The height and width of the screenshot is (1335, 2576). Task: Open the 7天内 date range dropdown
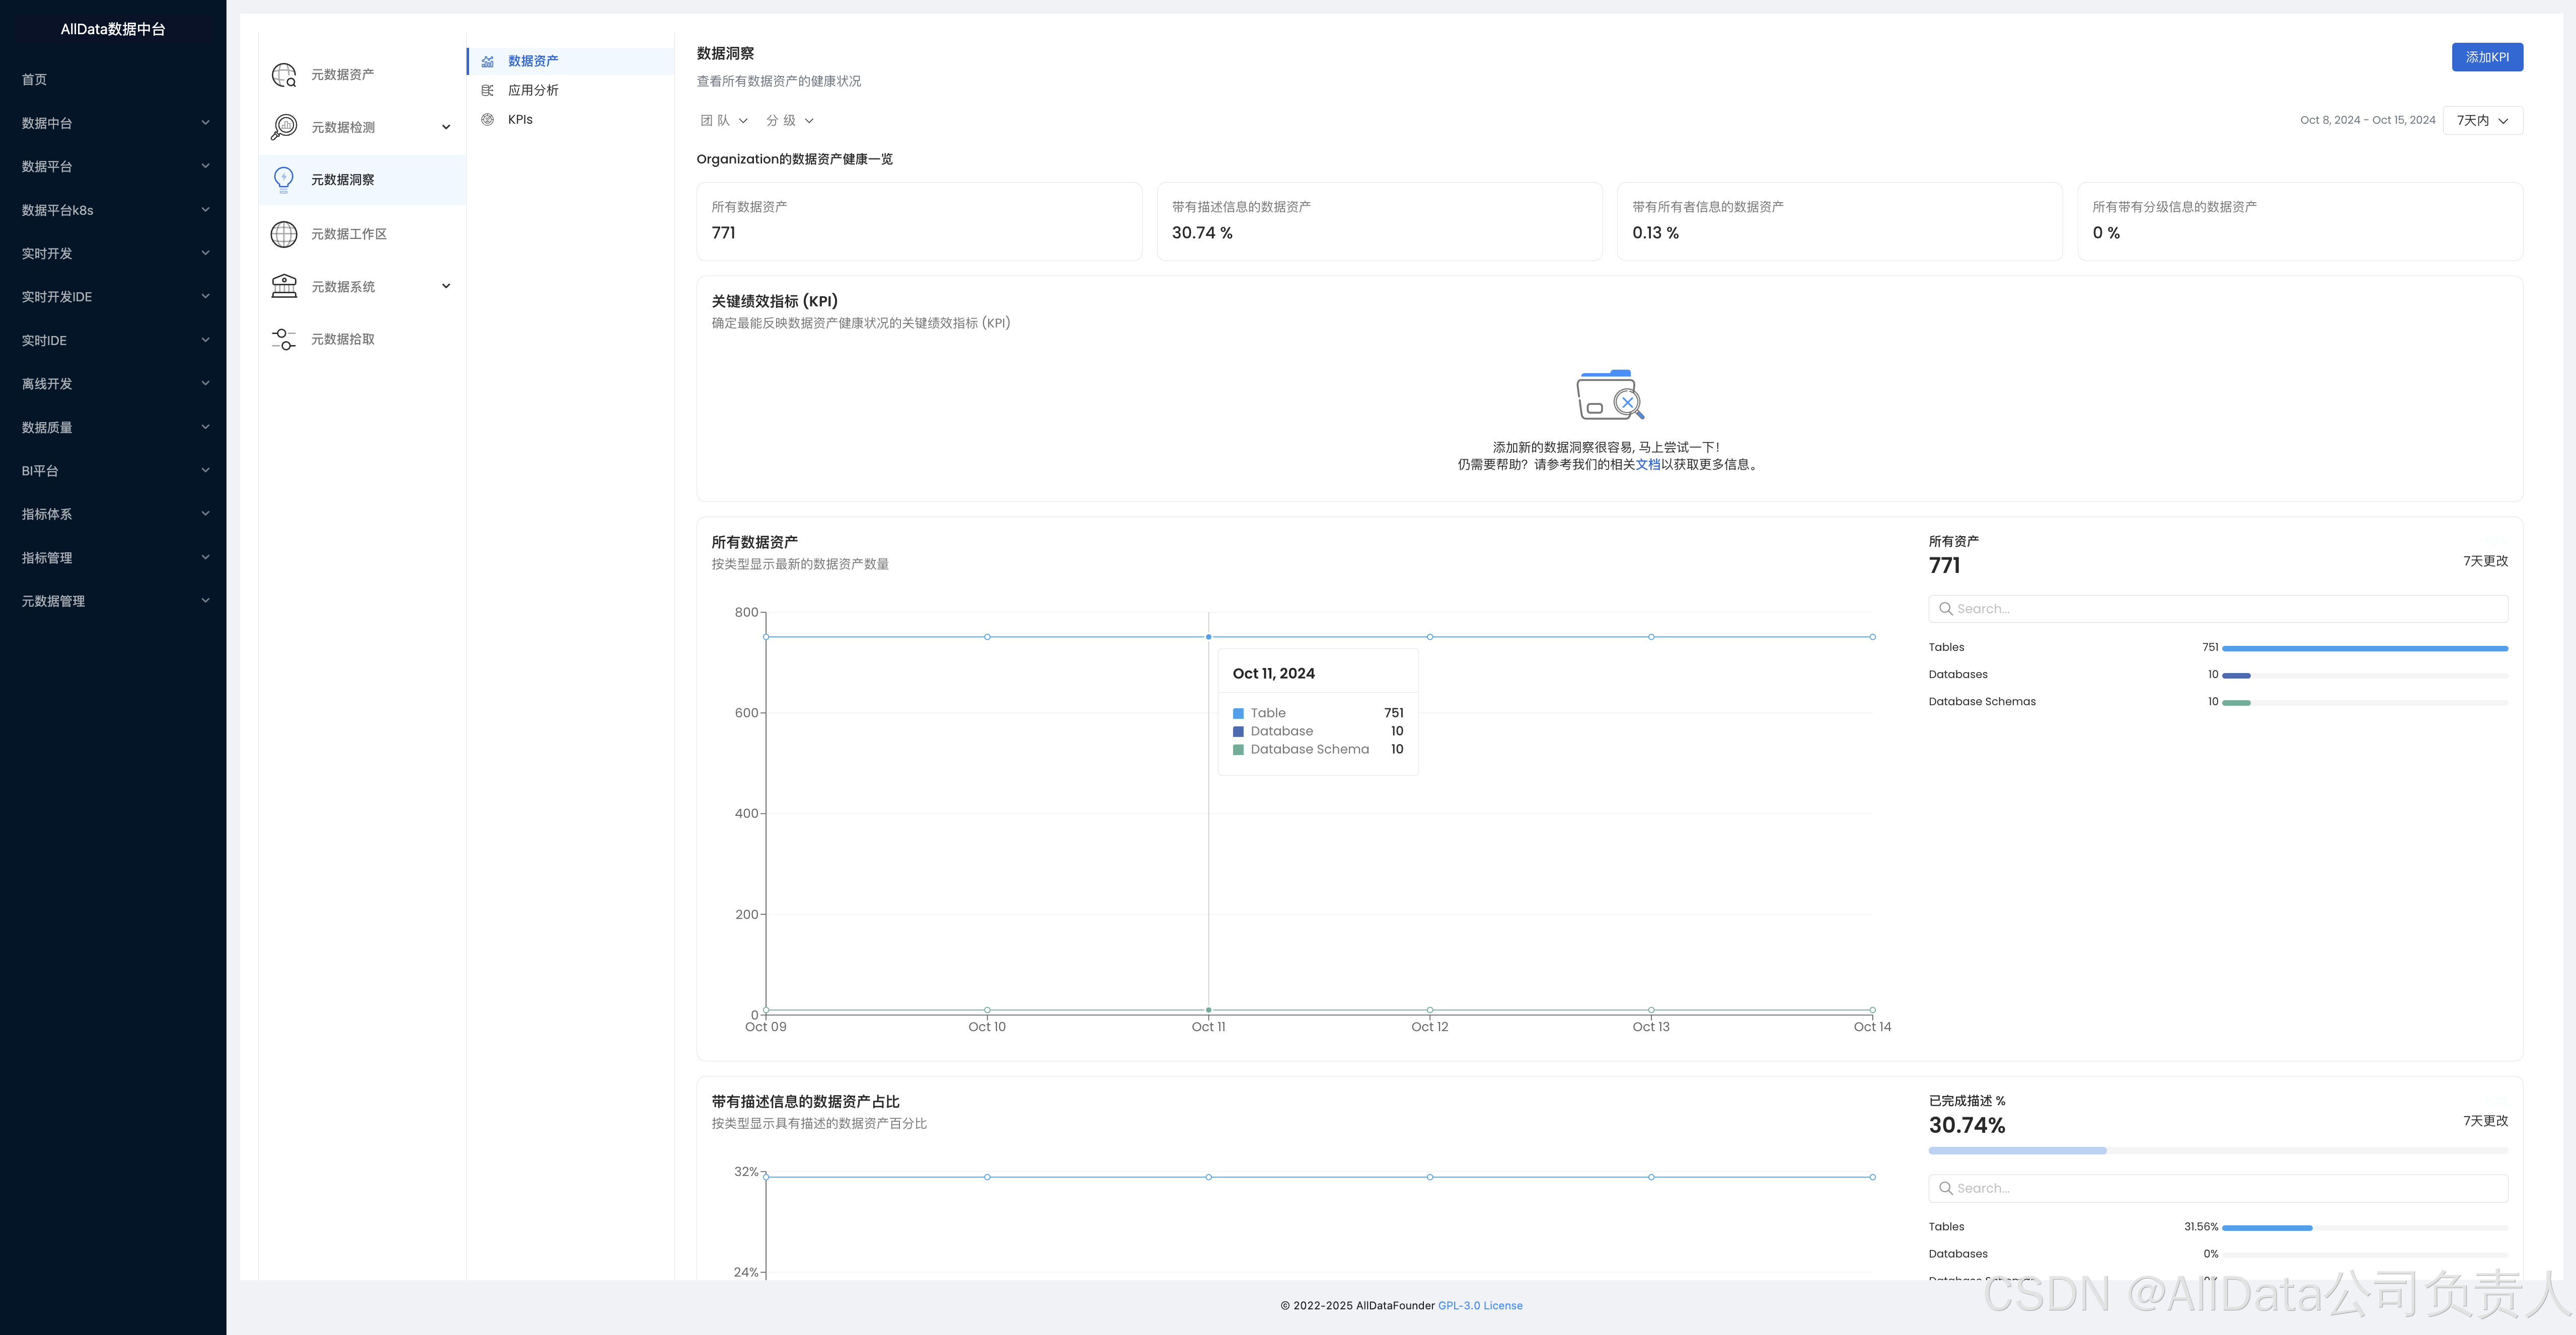tap(2482, 121)
